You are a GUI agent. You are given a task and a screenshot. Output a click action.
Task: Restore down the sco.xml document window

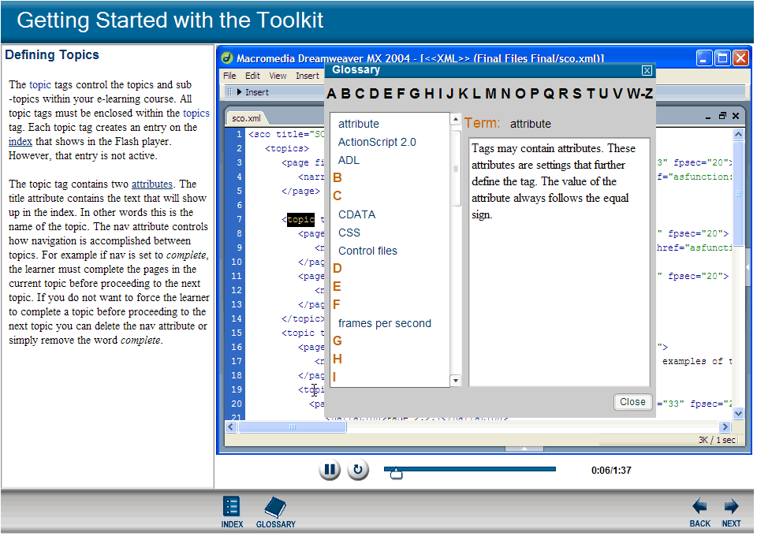pos(722,117)
